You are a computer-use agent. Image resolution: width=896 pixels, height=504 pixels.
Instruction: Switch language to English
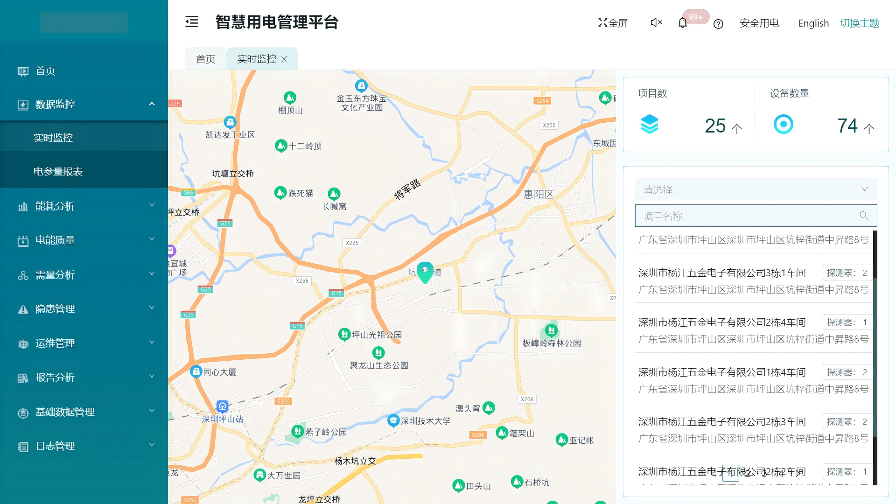point(813,23)
